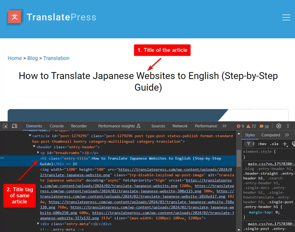Image resolution: width=295 pixels, height=232 pixels.
Task: Click the filter funnel icon in Styles pane
Action: [x=249, y=144]
